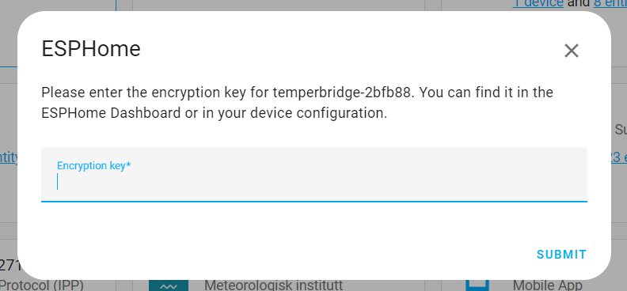Image resolution: width=627 pixels, height=291 pixels.
Task: Click the temperbridge-2bfb88 device name text
Action: [342, 93]
